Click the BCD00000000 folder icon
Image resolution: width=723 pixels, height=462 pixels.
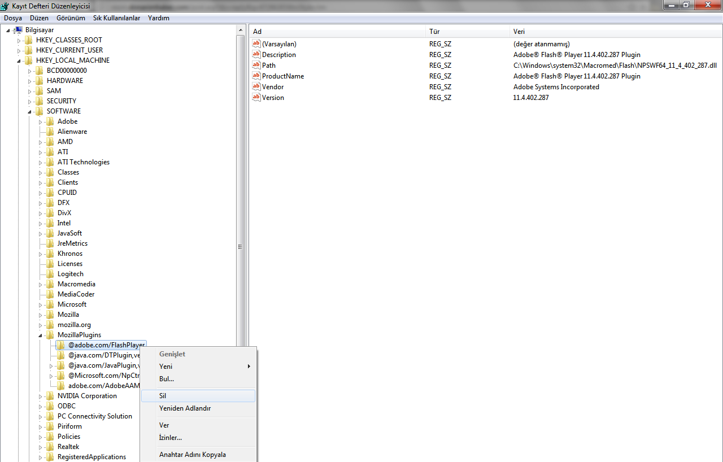[x=40, y=71]
